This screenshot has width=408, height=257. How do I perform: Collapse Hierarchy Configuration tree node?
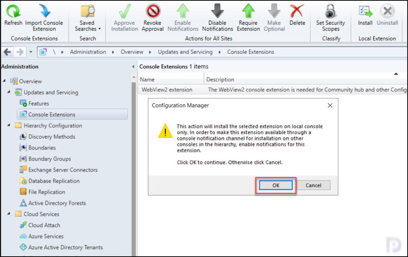(9, 125)
